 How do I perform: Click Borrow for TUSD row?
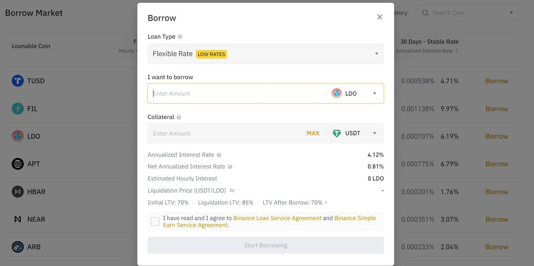click(x=497, y=81)
